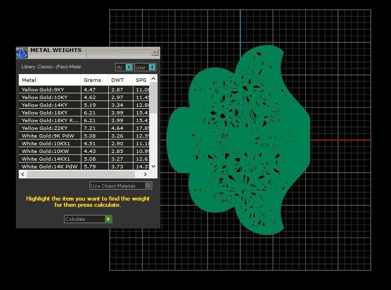The width and height of the screenshot is (391, 290).
Task: Click the 17.89 SPG value
Action: pyautogui.click(x=143, y=128)
